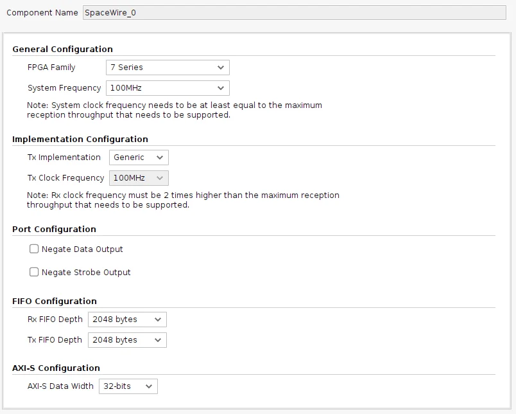Click the Component Name label
Viewport: 516px width, 414px height.
pos(42,13)
